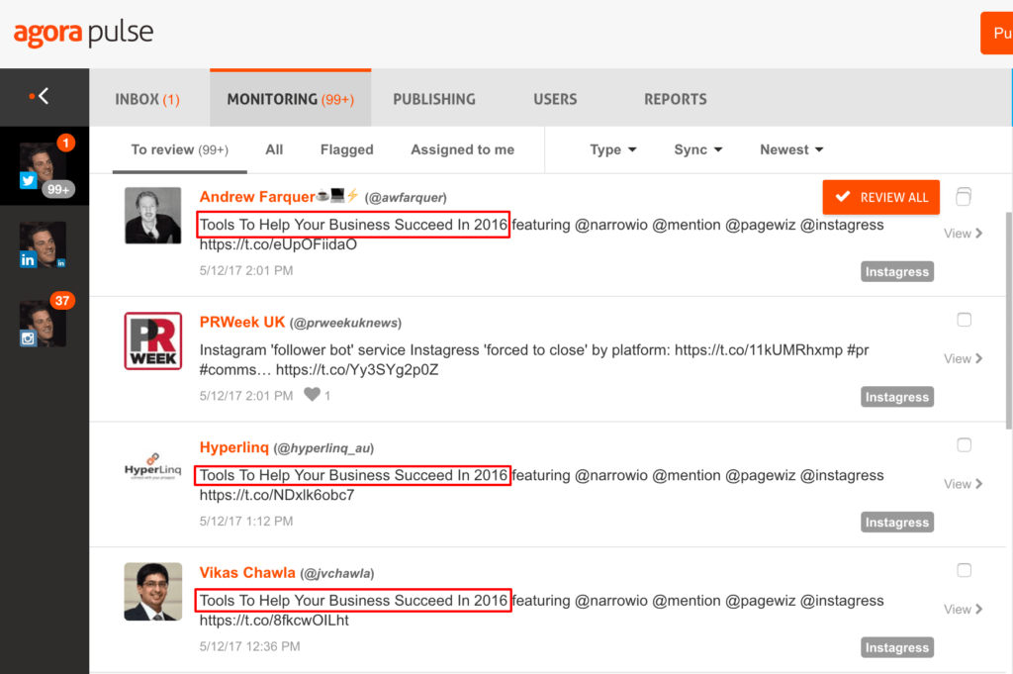Screen dimensions: 1013x674
Task: Select the Twitter profile in the sidebar
Action: click(44, 165)
